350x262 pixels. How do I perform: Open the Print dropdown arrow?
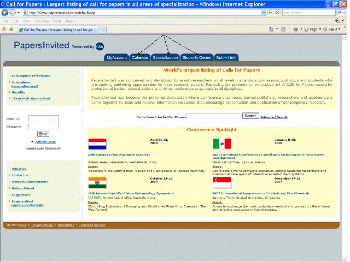(x=301, y=29)
